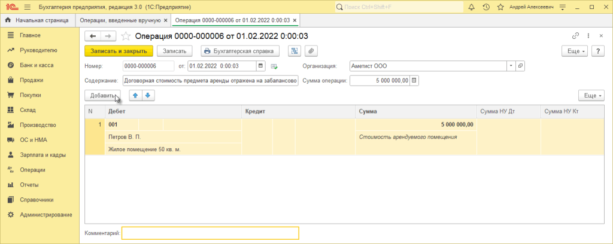Open the Банк и касса section
The image size is (613, 244).
(37, 65)
